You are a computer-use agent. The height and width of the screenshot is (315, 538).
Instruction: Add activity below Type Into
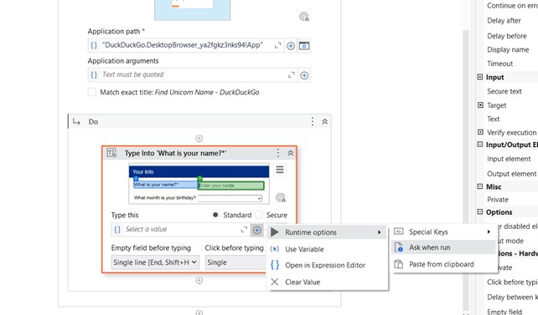199,281
